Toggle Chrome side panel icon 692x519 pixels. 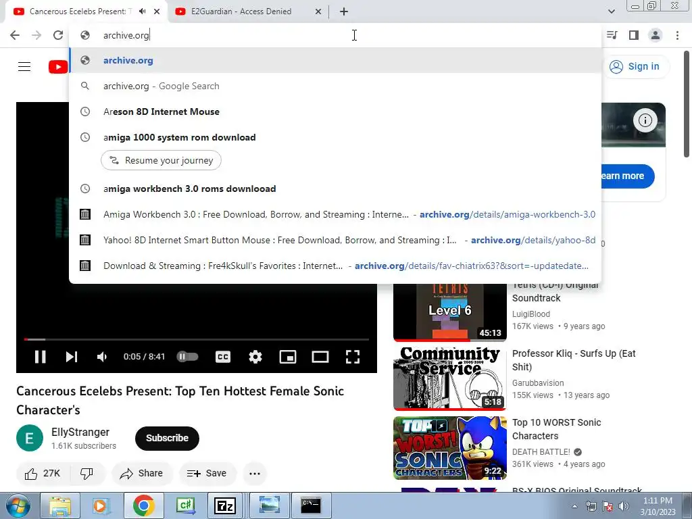(x=634, y=35)
